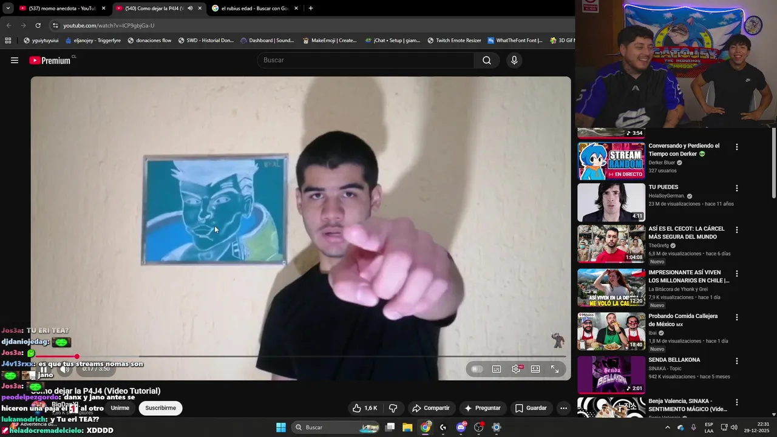Open options for 'ASÍ ES EL CECOT' video
The width and height of the screenshot is (777, 437).
(737, 230)
